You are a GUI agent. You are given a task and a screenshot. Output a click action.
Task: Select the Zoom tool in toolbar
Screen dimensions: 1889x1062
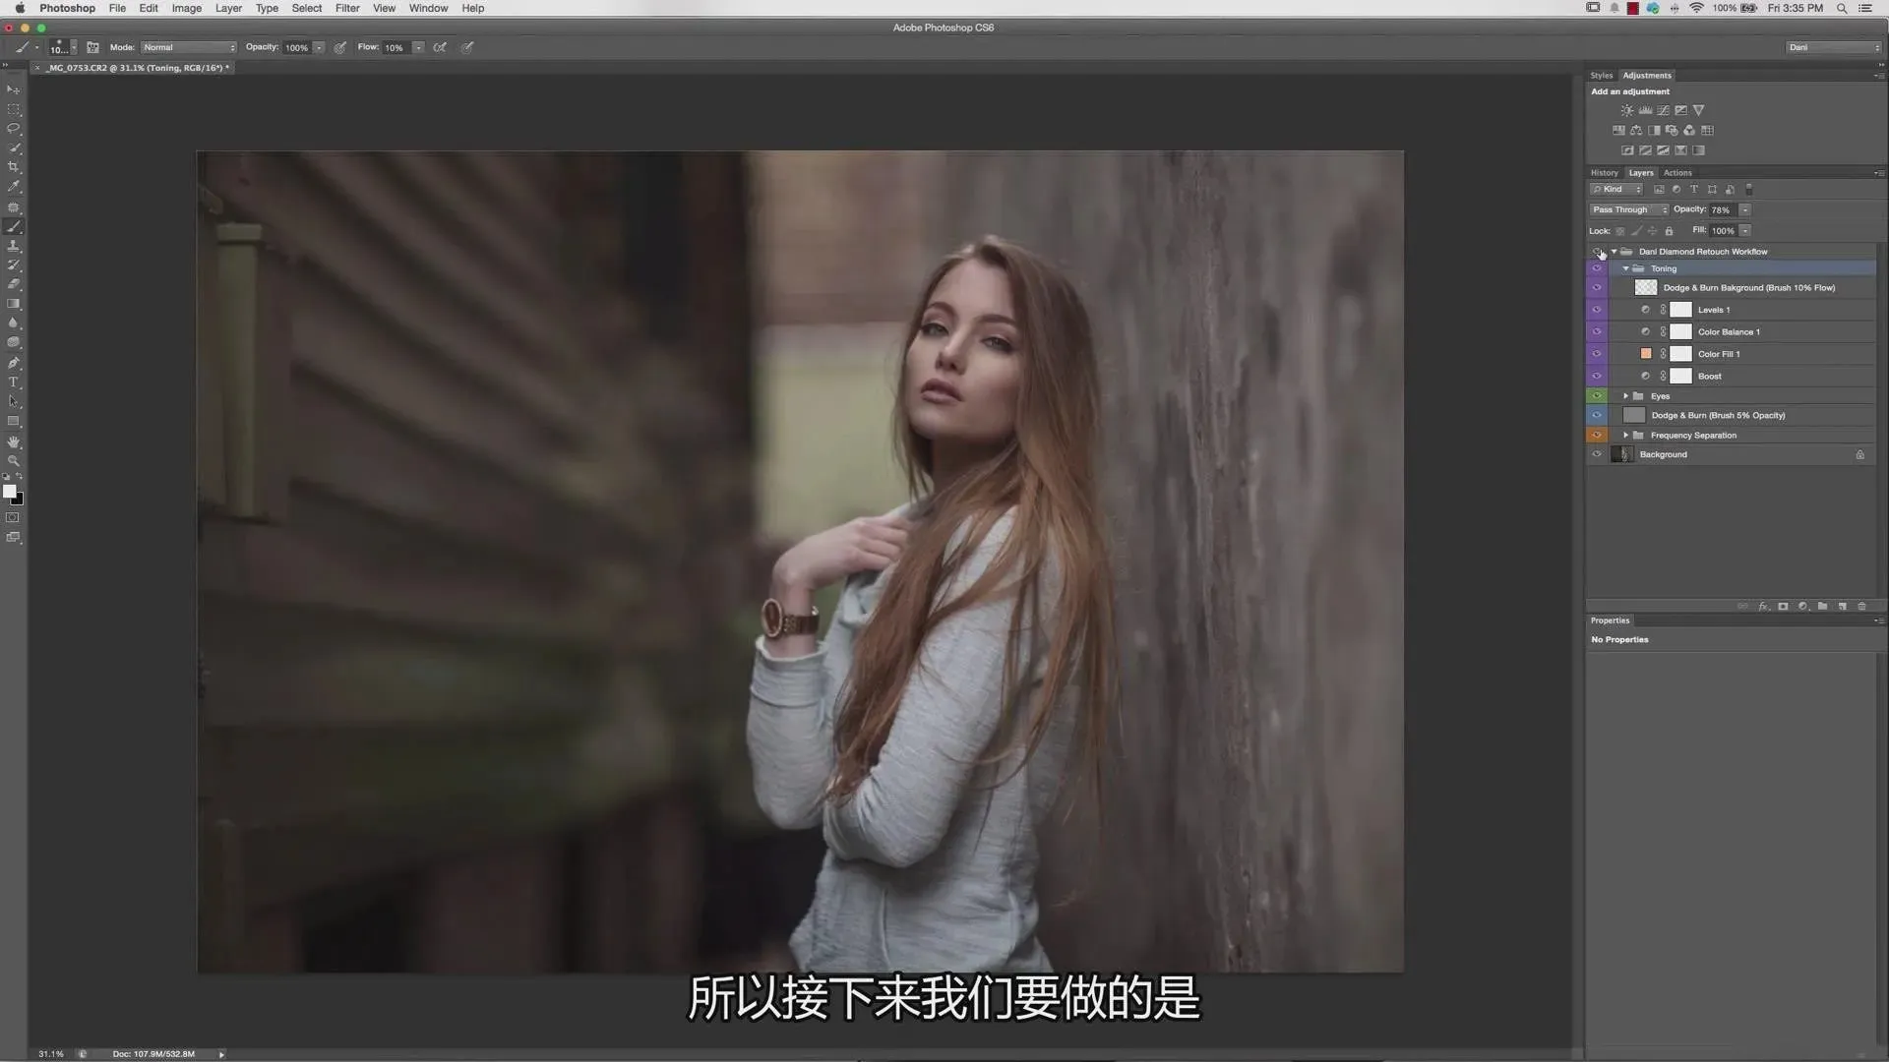click(14, 461)
